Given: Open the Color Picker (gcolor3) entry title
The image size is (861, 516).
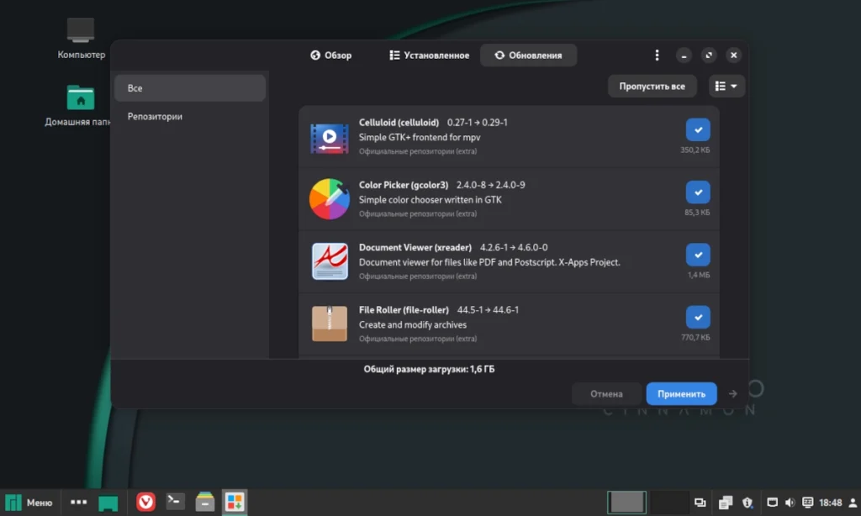Looking at the screenshot, I should (404, 185).
